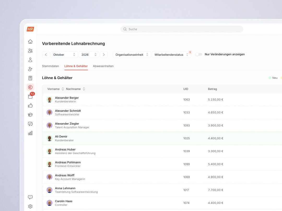Go to previous month arrow button
Image resolution: width=282 pixels, height=211 pixels.
coord(46,55)
